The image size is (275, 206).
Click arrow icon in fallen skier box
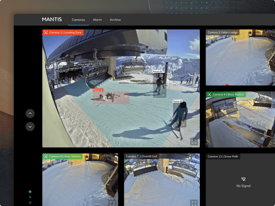tap(126, 96)
